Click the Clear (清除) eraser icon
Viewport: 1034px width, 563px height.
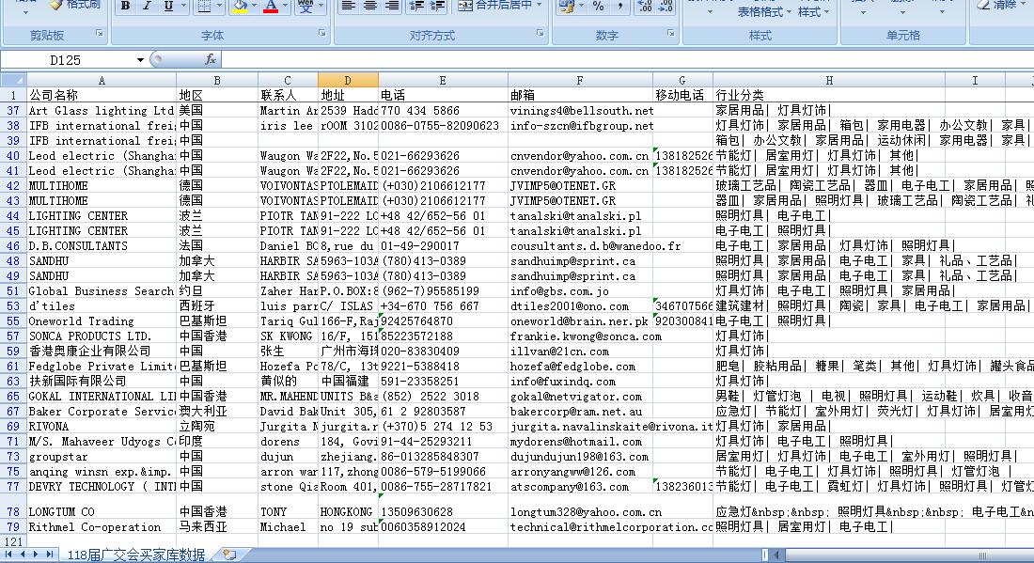click(995, 5)
